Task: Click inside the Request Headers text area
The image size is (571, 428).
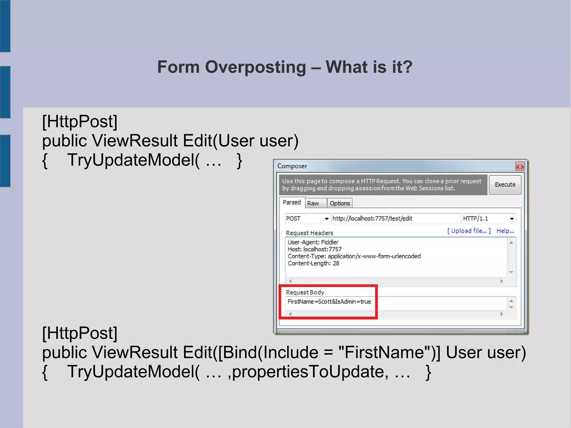Action: tap(396, 257)
